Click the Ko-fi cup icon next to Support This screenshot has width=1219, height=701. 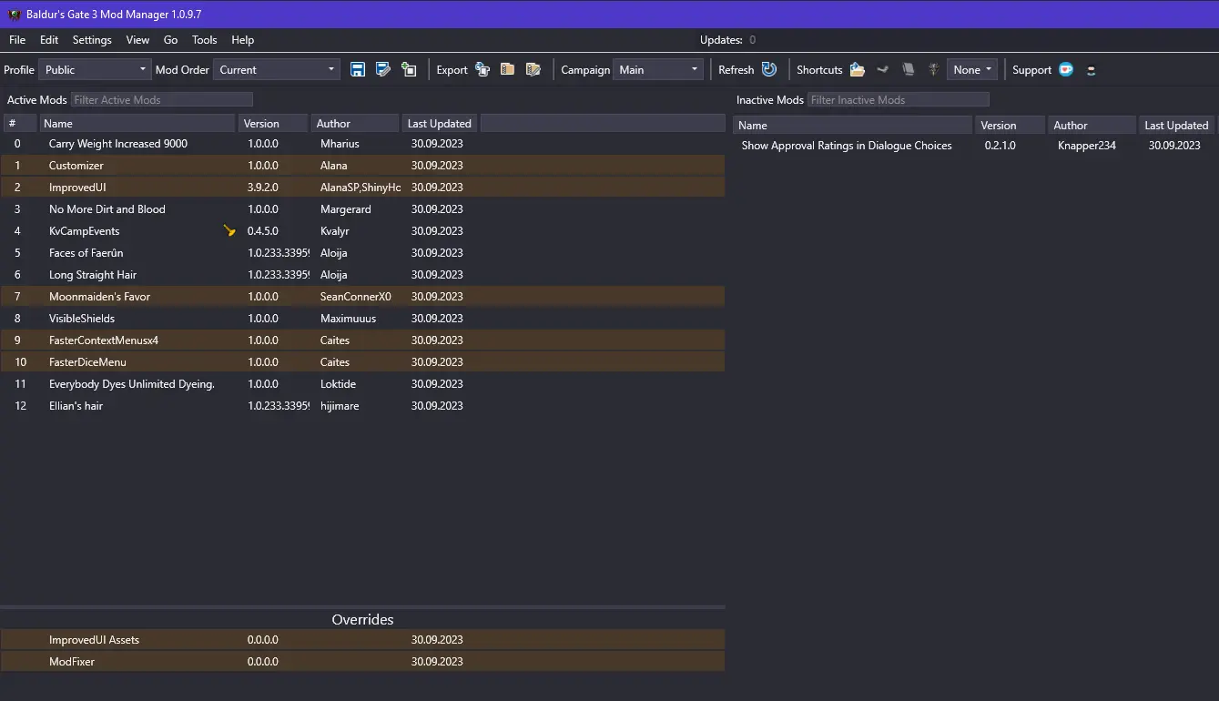1066,69
